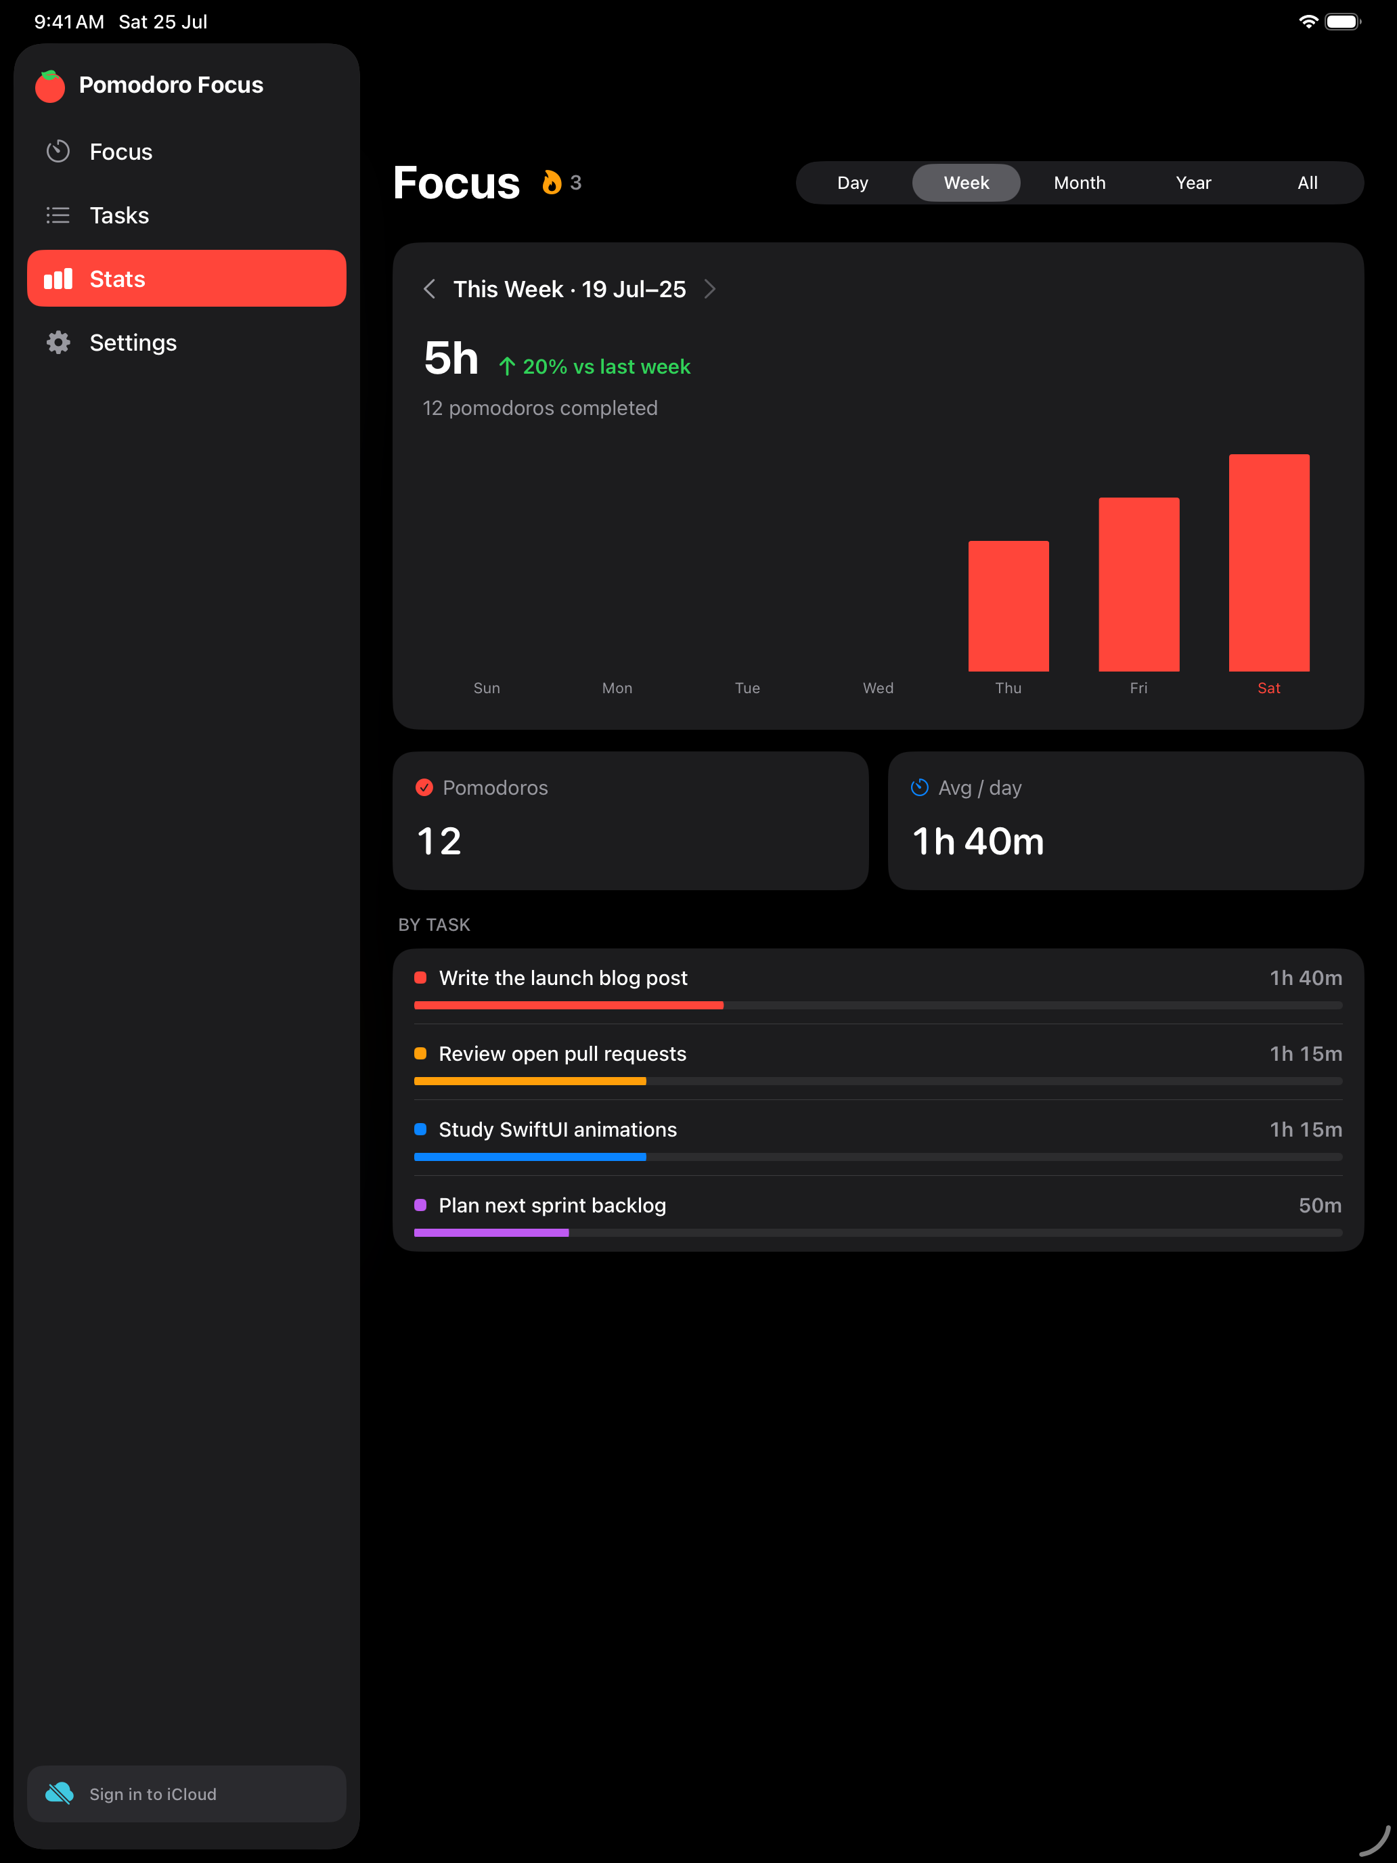Viewport: 1397px width, 1863px height.
Task: Click Review open pull requests progress bar
Action: point(879,1081)
